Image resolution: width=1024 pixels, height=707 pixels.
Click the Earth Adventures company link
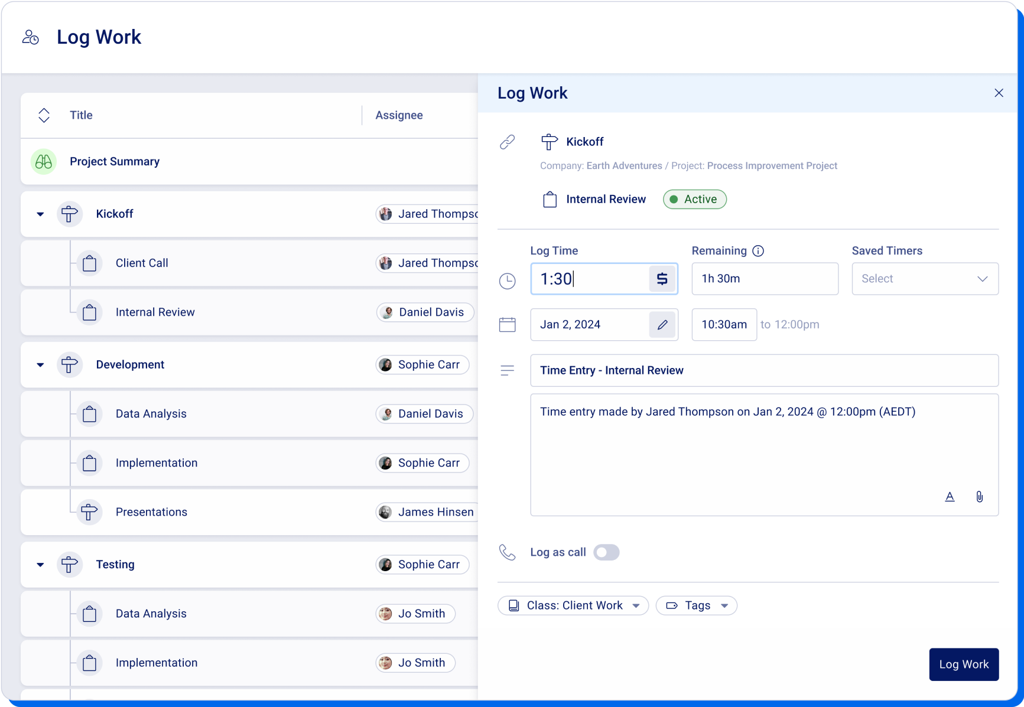pos(624,166)
